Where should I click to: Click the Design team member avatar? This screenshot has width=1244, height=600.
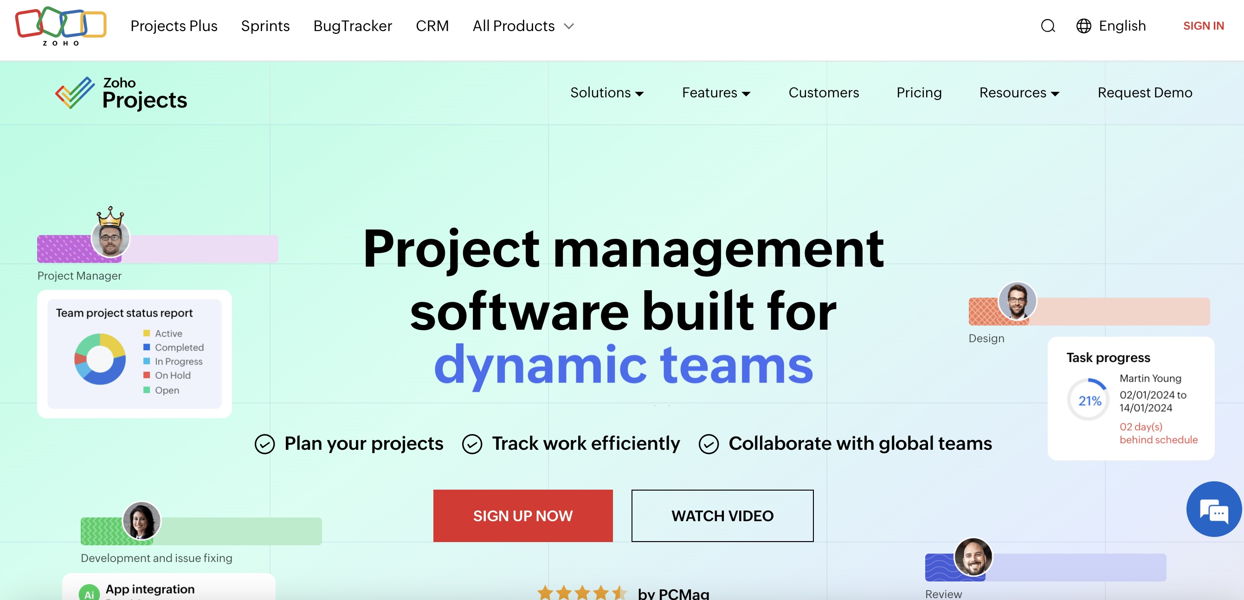(1017, 301)
